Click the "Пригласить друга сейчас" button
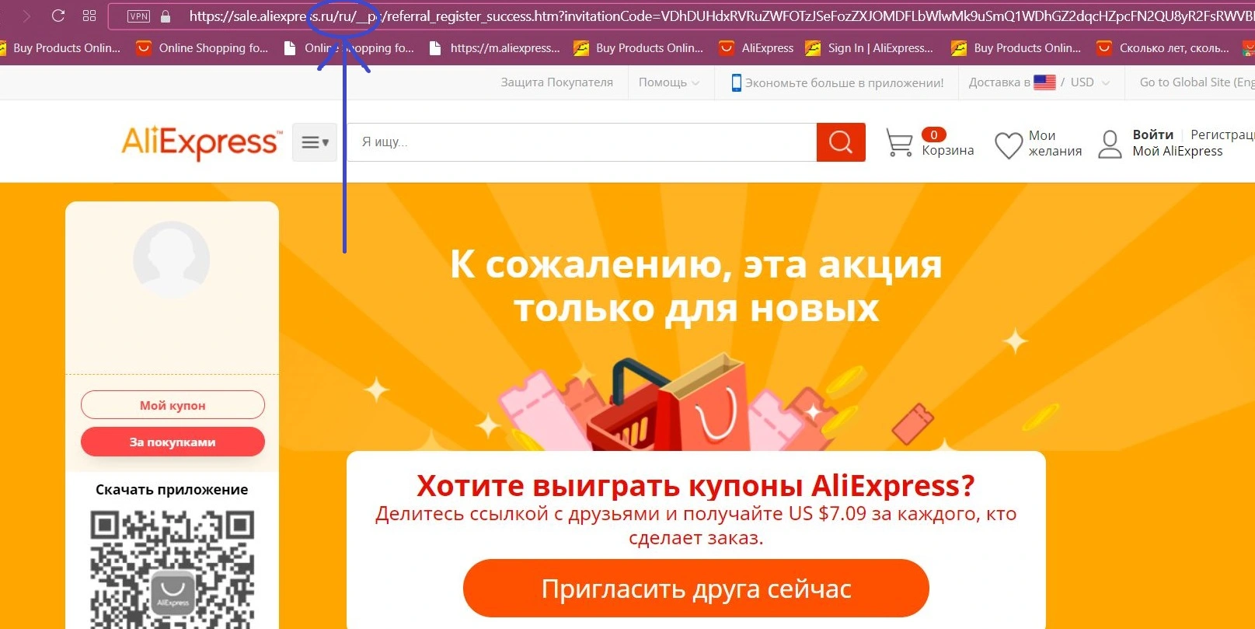This screenshot has height=629, width=1255. (x=696, y=589)
